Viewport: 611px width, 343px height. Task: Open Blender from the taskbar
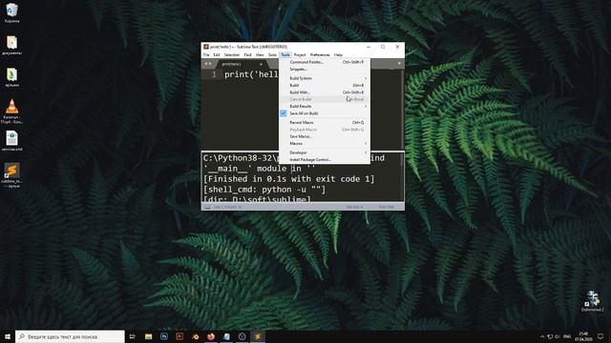point(195,336)
